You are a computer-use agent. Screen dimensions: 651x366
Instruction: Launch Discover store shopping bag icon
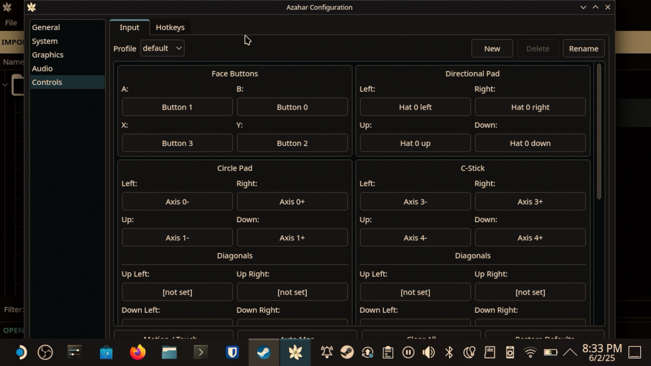[x=106, y=352]
